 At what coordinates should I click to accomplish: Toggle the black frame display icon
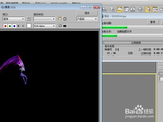[65, 26]
